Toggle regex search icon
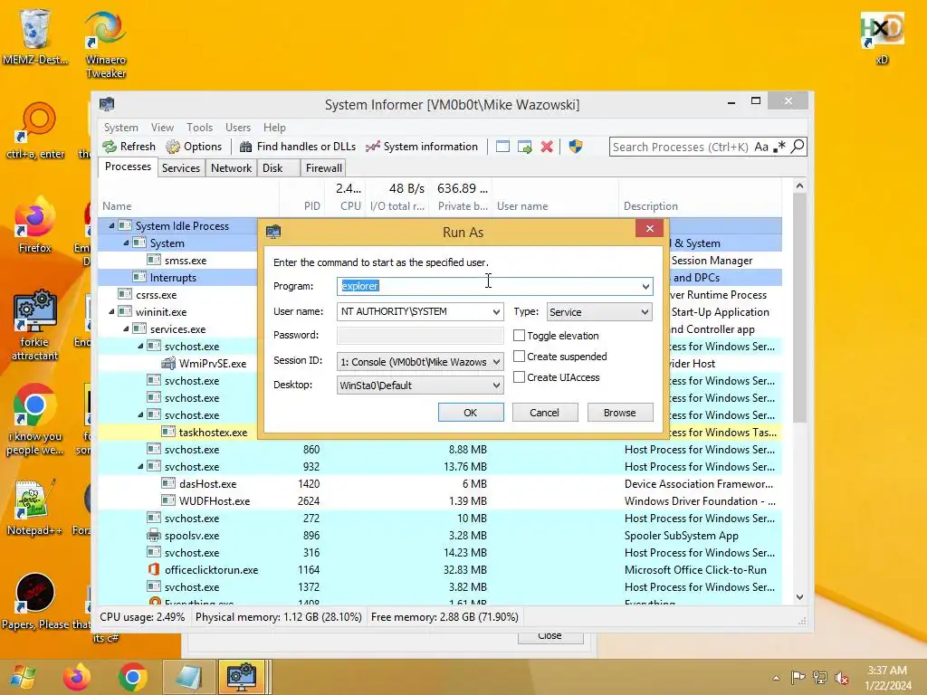Viewport: 927px width, 695px height. pyautogui.click(x=779, y=146)
